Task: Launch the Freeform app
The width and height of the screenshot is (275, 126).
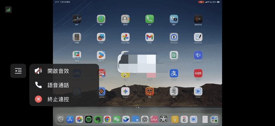Action: click(x=101, y=37)
